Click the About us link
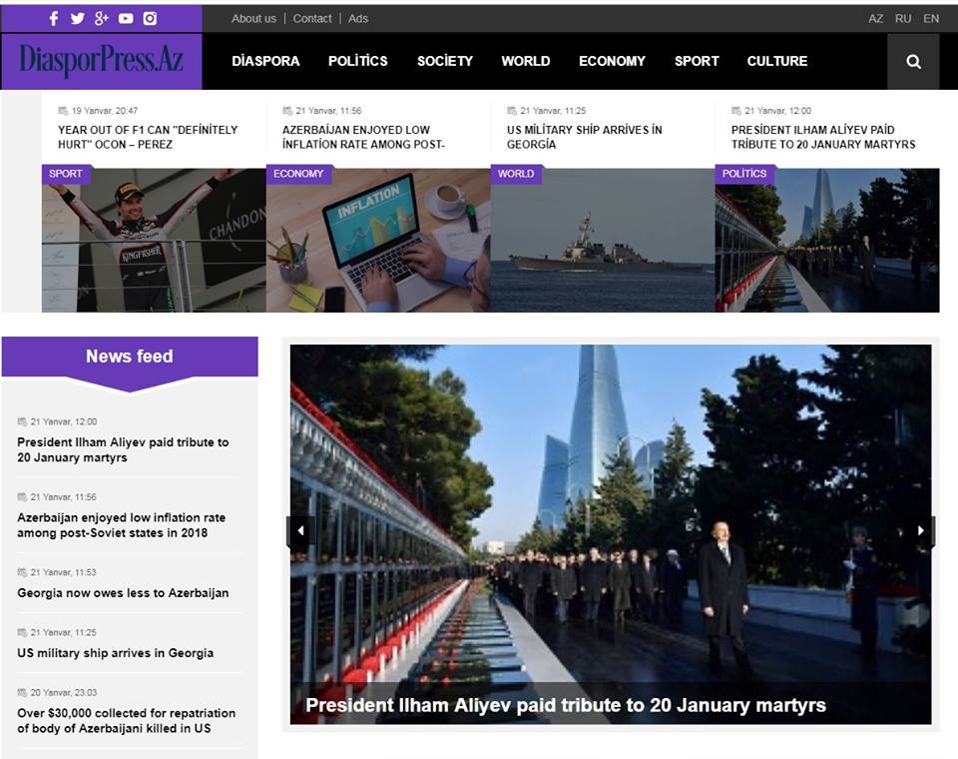 tap(253, 19)
